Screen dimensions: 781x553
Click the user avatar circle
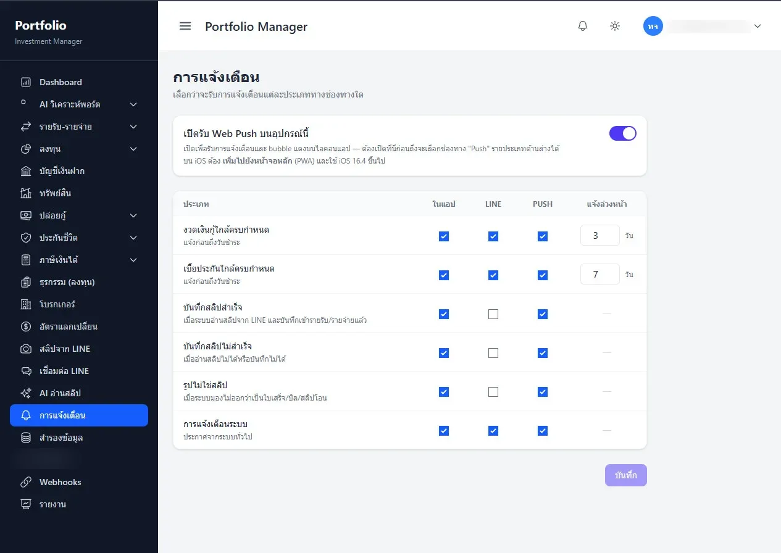pyautogui.click(x=653, y=26)
